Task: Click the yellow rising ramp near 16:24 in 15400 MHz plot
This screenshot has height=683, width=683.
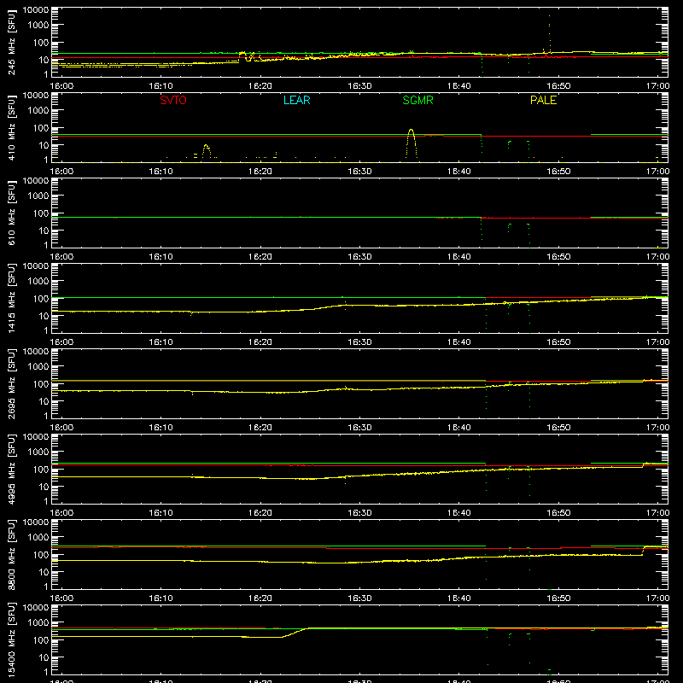Action: [x=295, y=633]
